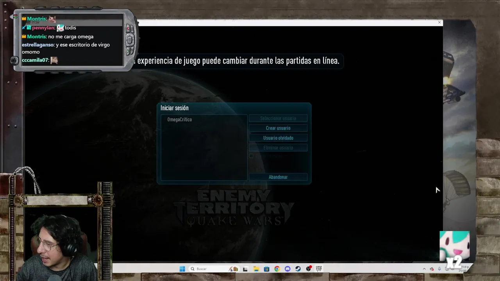Open the Task View icon in the taskbar
This screenshot has height=281, width=500.
click(245, 269)
